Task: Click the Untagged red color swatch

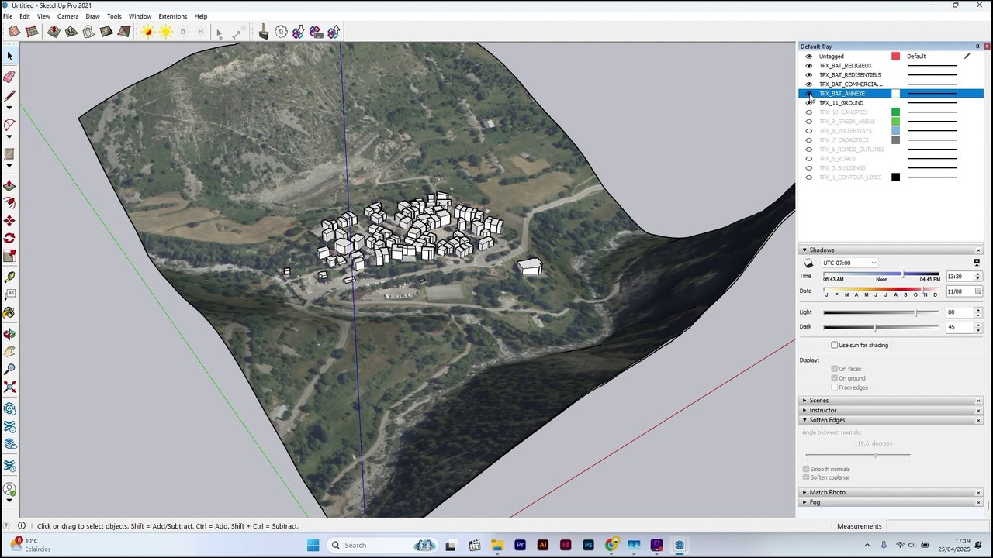Action: pos(895,57)
